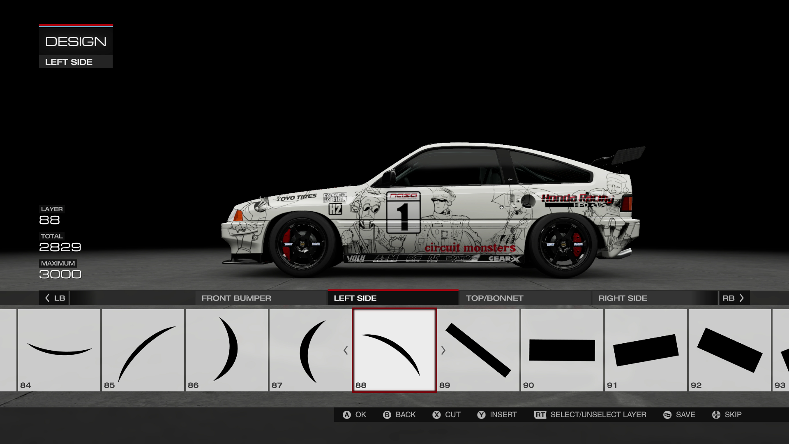Screen dimensions: 789x444
Task: Activate the Y Insert command icon
Action: [481, 414]
